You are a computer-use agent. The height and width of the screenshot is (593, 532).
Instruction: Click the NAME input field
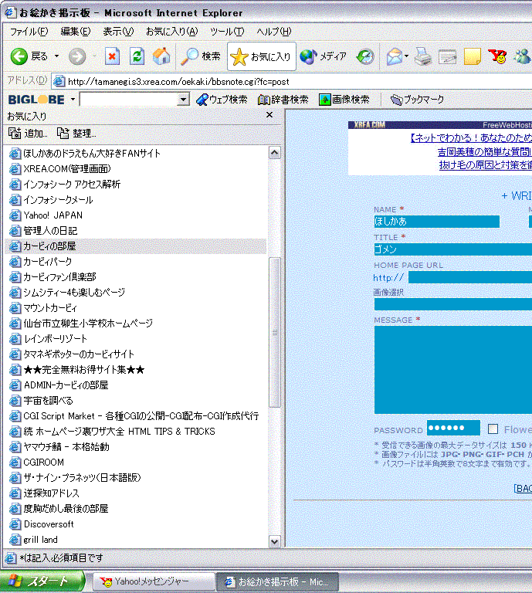(x=436, y=222)
